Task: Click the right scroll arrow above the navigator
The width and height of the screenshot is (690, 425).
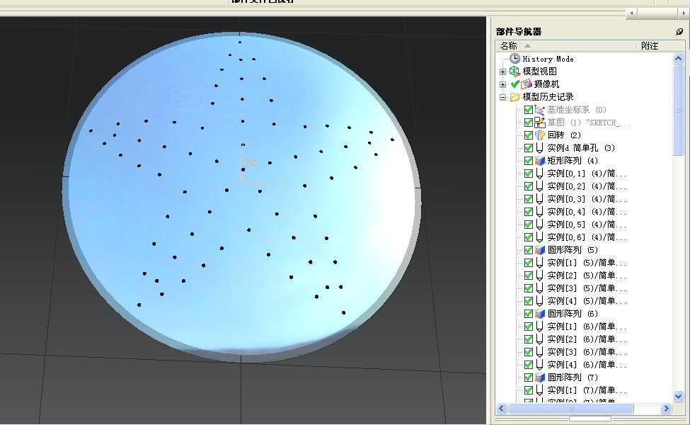Action: (684, 13)
